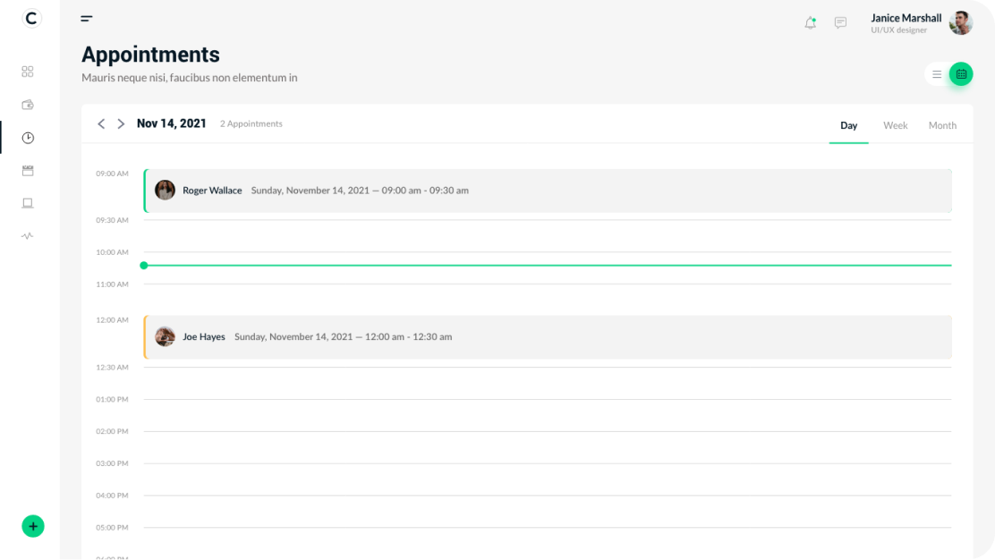Image resolution: width=995 pixels, height=560 pixels.
Task: Switch to list view toggle
Action: point(937,74)
